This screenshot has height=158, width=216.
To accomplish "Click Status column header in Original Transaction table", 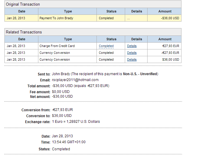I will pyautogui.click(x=111, y=11).
